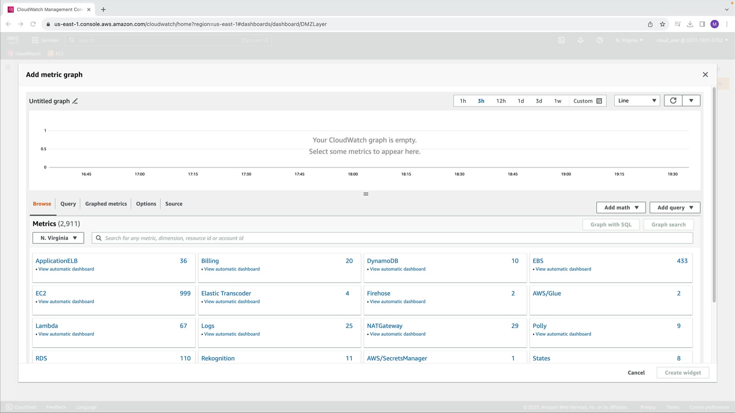Select the 1w time range
The width and height of the screenshot is (735, 413).
point(557,101)
